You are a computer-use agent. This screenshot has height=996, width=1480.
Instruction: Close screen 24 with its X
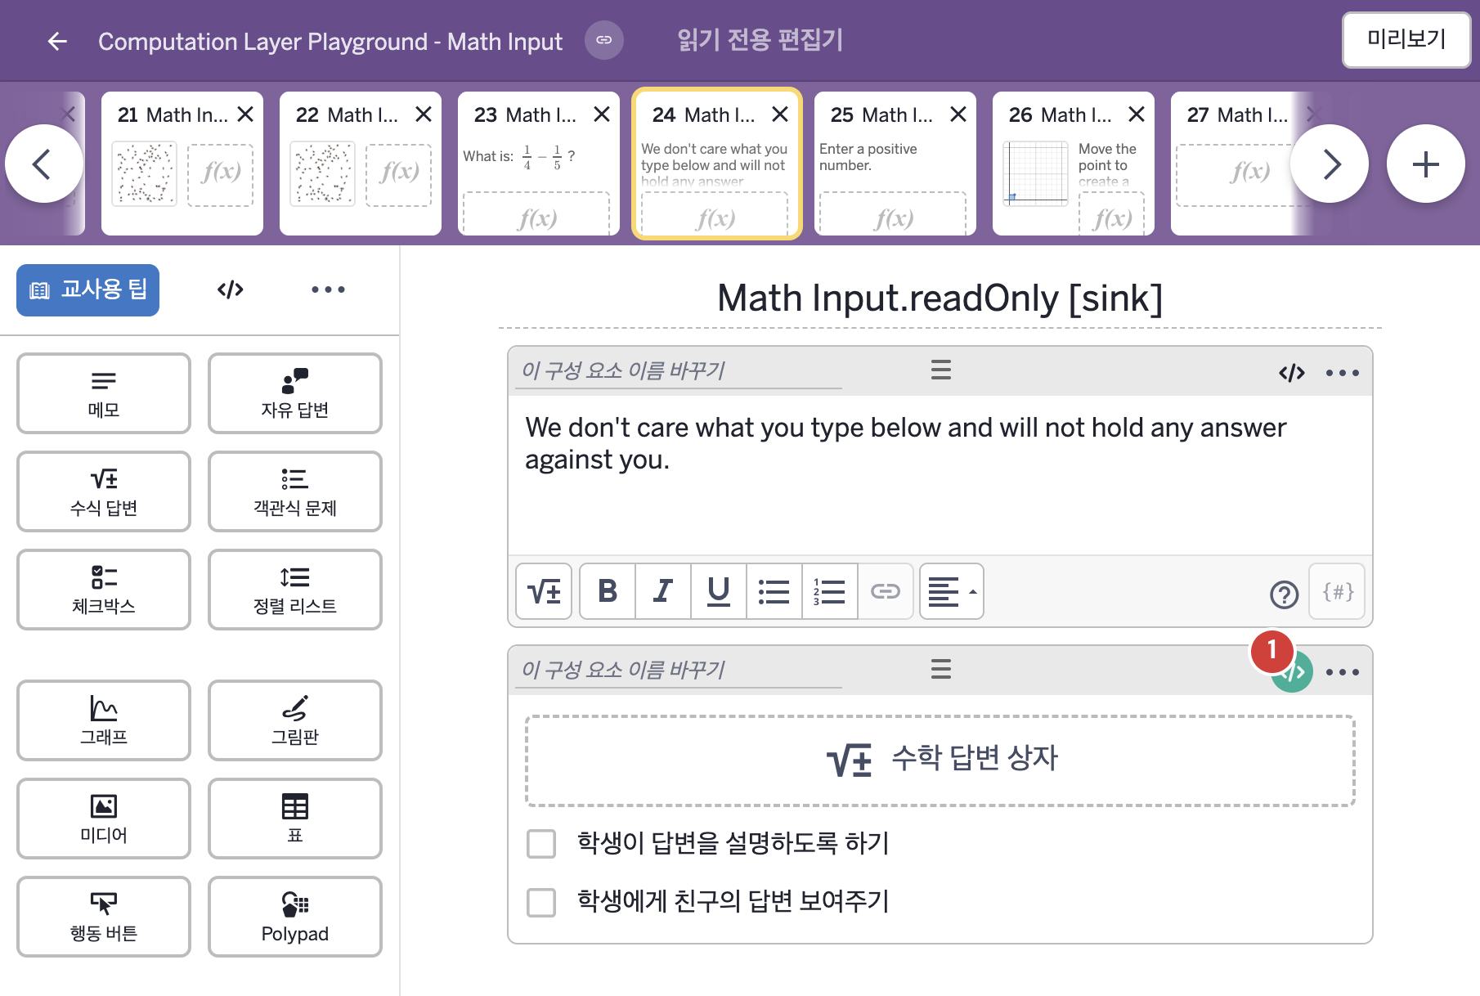tap(780, 114)
